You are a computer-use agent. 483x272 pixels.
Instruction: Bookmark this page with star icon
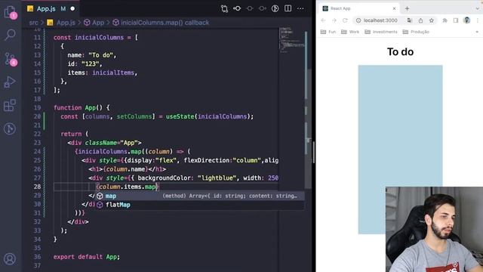tap(432, 20)
